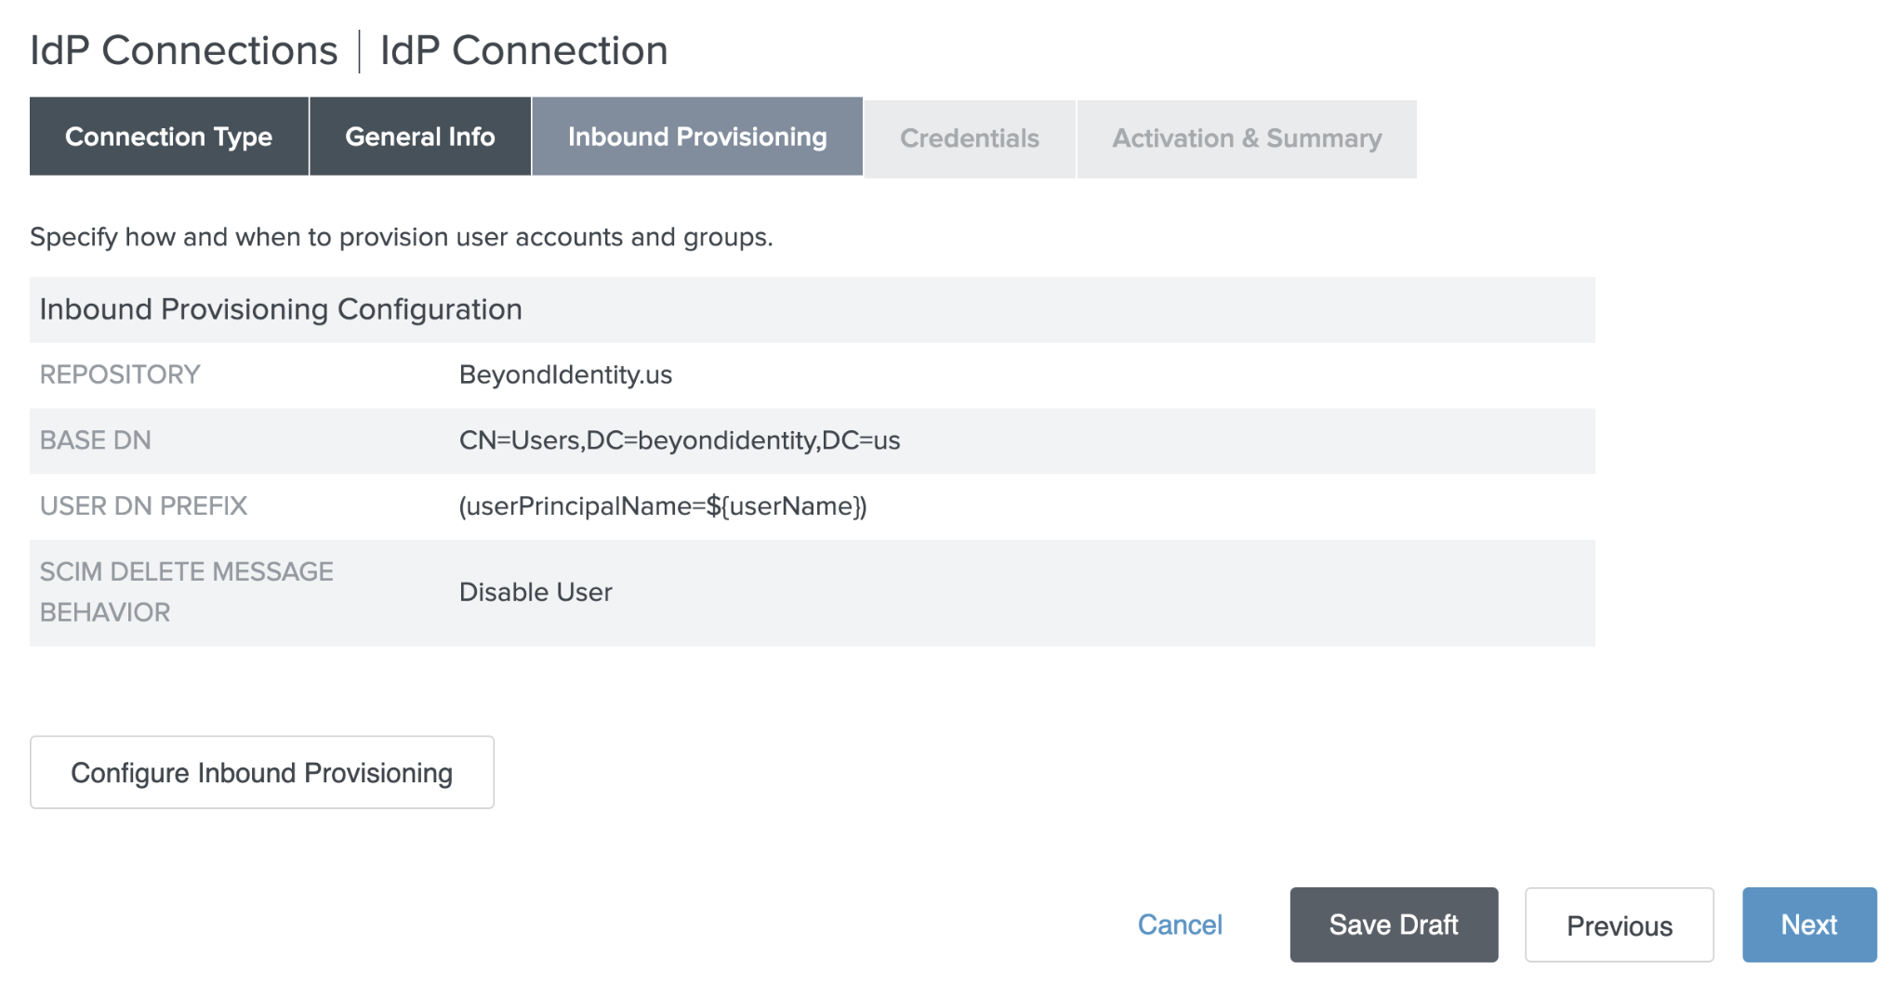
Task: Go back using the Previous button
Action: [1619, 925]
